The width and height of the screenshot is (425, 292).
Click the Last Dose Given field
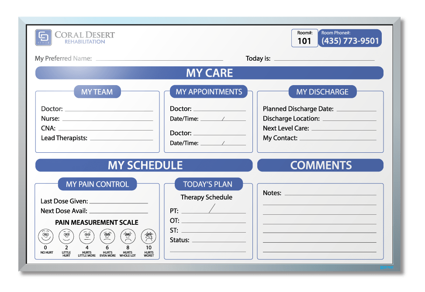coord(118,202)
